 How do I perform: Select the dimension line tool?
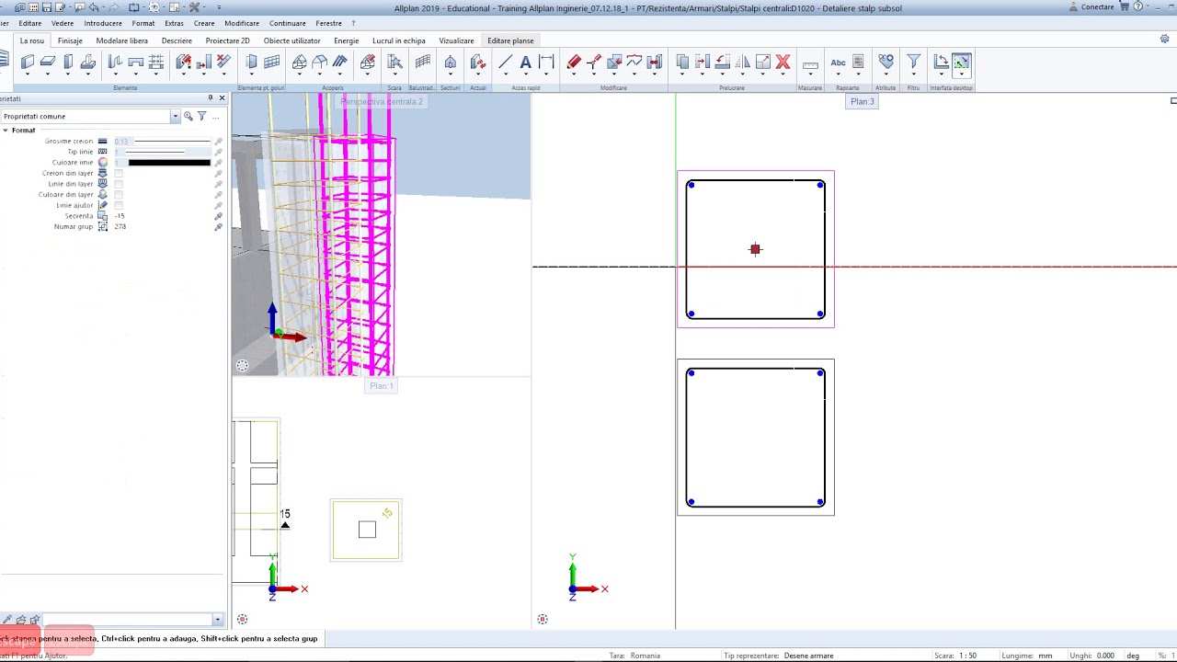[x=546, y=62]
